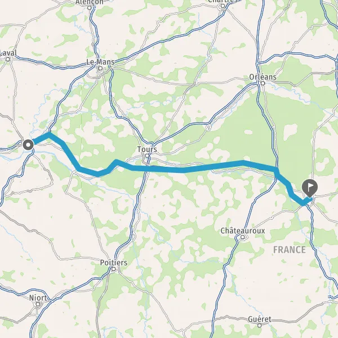Viewport: 338px width, 338px height.
Task: Select the Tours city marker
Action: pyautogui.click(x=147, y=155)
